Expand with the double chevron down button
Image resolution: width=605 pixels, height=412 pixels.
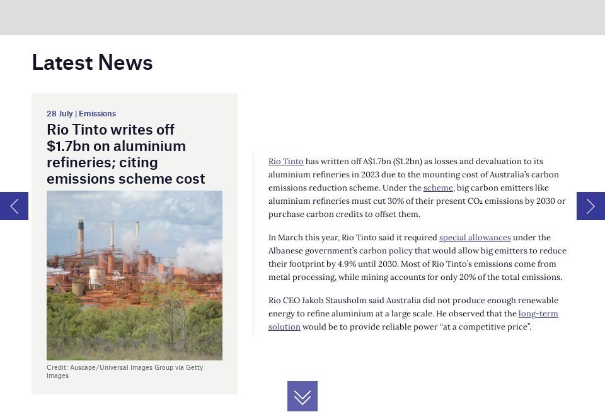[x=302, y=396]
